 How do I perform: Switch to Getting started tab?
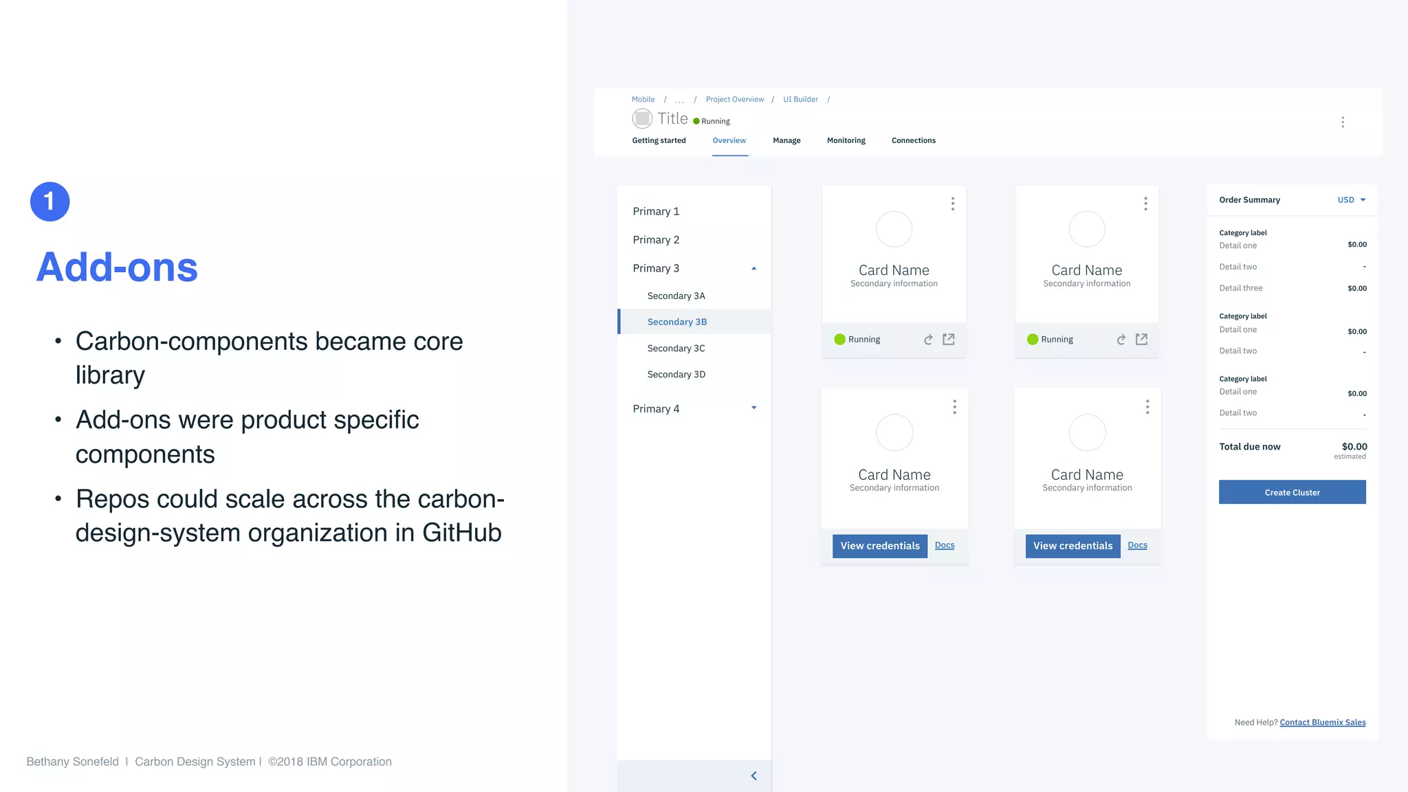659,140
